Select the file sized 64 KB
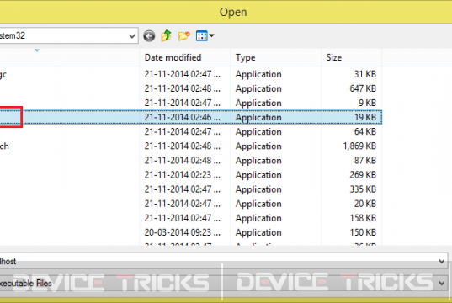452x303 pixels. [x=191, y=132]
